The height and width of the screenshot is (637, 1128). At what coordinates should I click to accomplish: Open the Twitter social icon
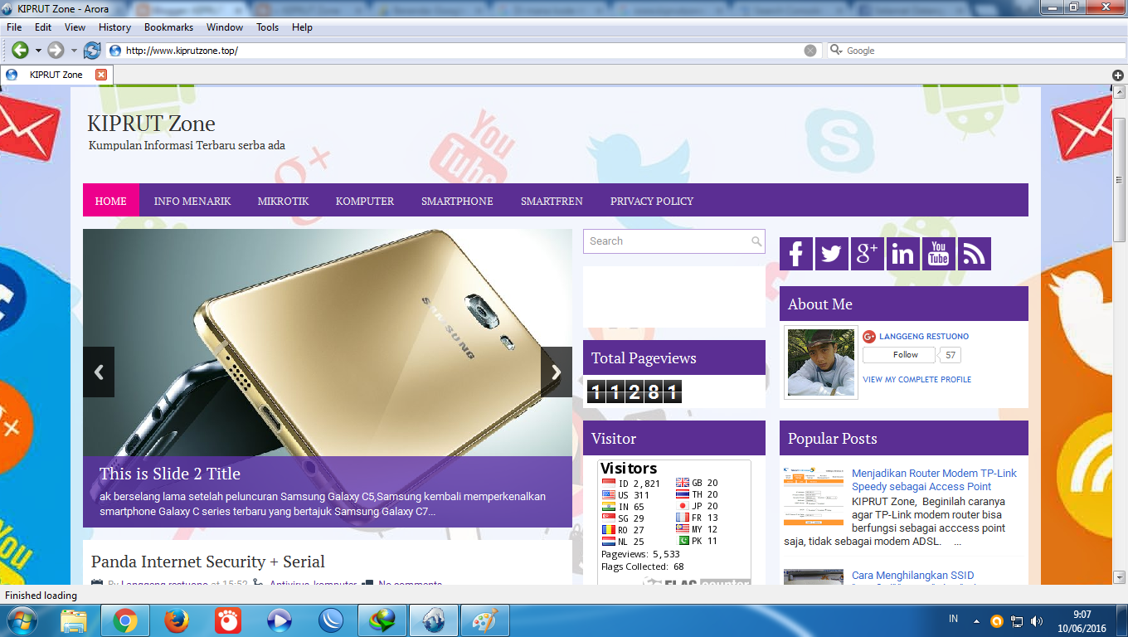pyautogui.click(x=830, y=254)
